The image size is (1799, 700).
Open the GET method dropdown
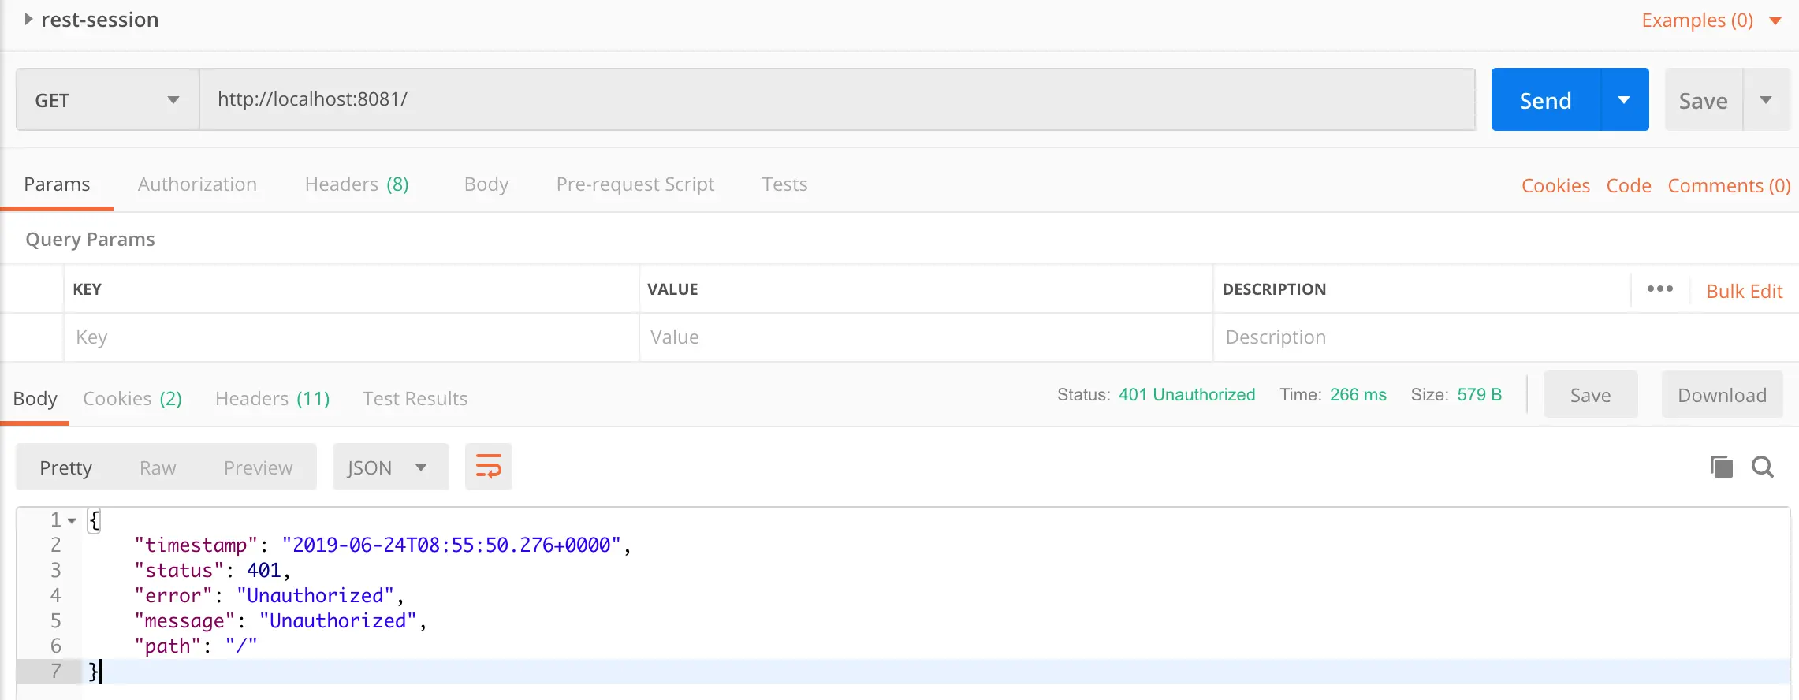pyautogui.click(x=107, y=100)
